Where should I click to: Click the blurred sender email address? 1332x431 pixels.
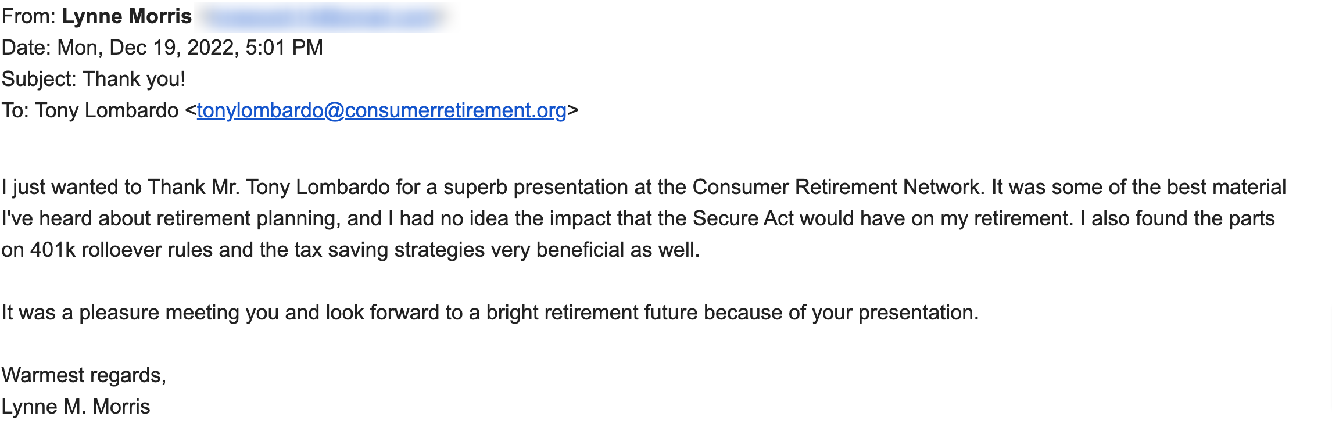(x=325, y=17)
